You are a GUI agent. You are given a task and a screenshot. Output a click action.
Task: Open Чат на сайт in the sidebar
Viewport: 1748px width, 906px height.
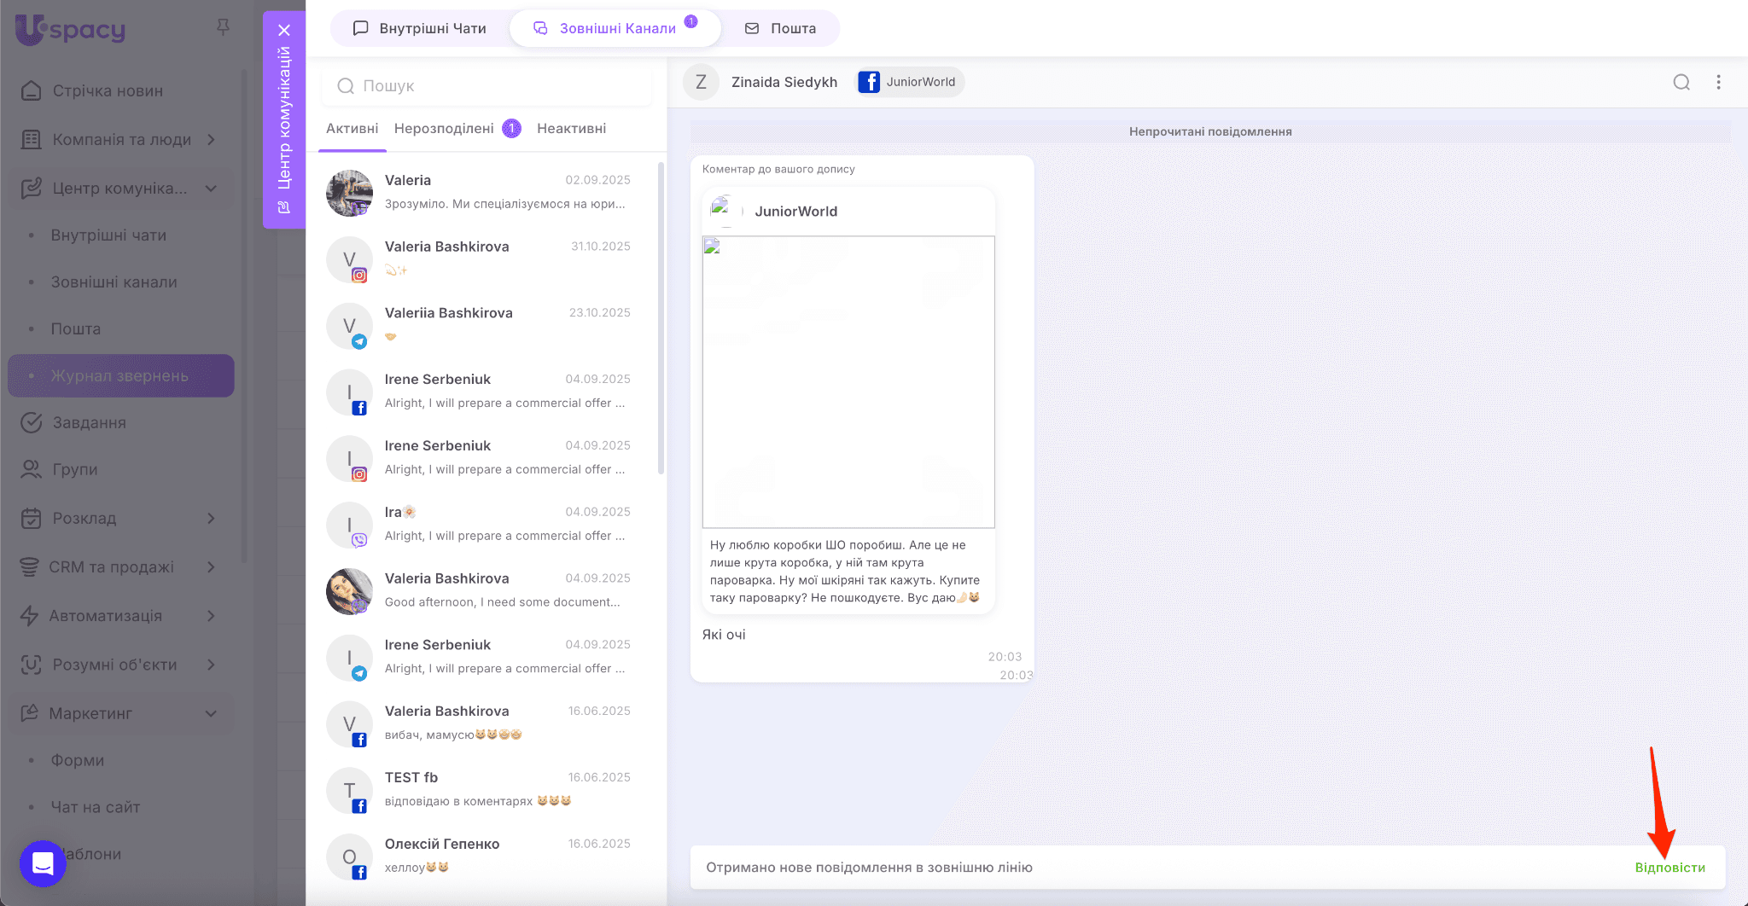(x=96, y=807)
